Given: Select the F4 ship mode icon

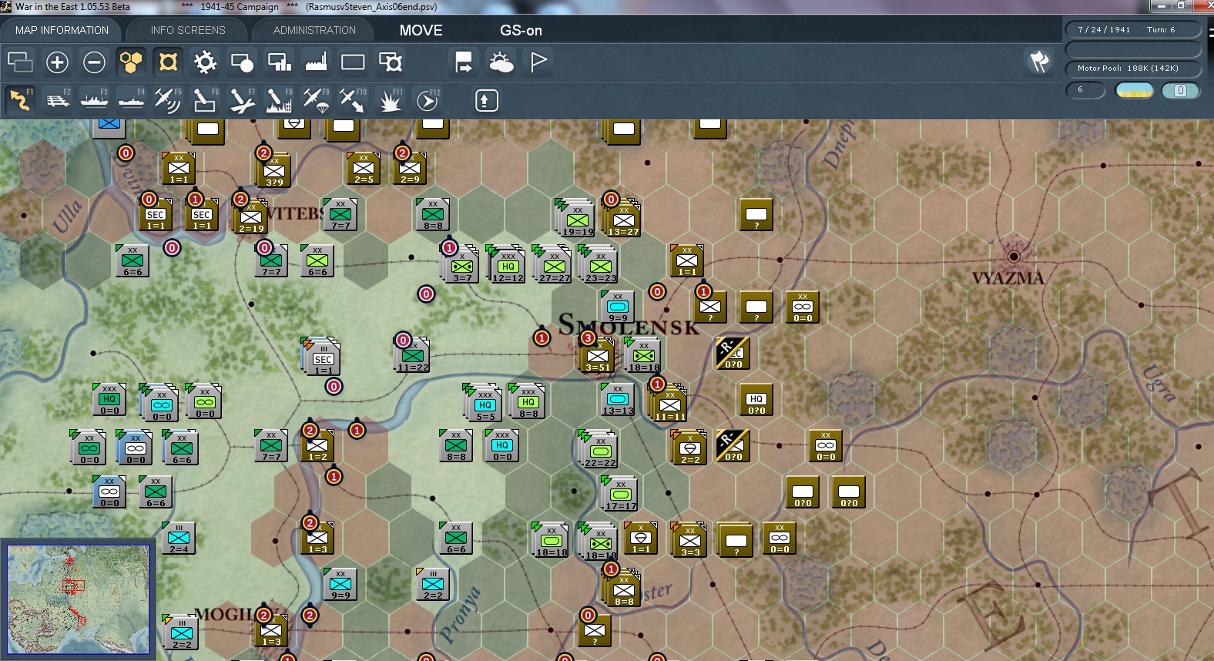Looking at the screenshot, I should click(x=131, y=100).
